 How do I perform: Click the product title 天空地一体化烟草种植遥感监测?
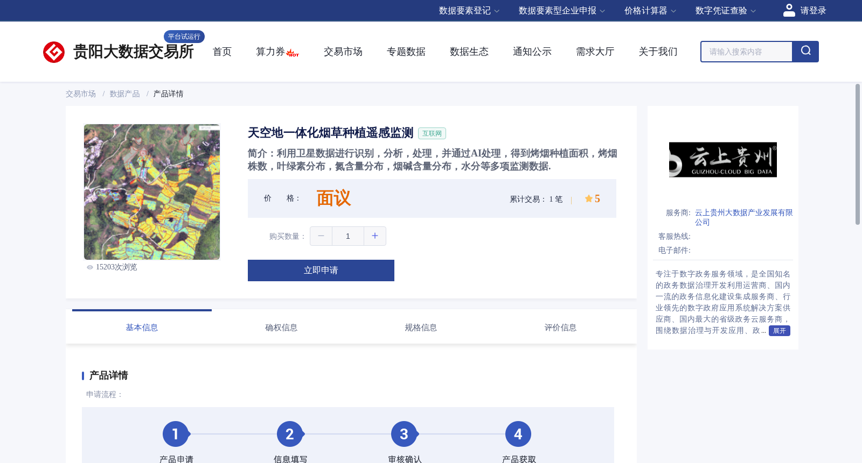pos(330,133)
